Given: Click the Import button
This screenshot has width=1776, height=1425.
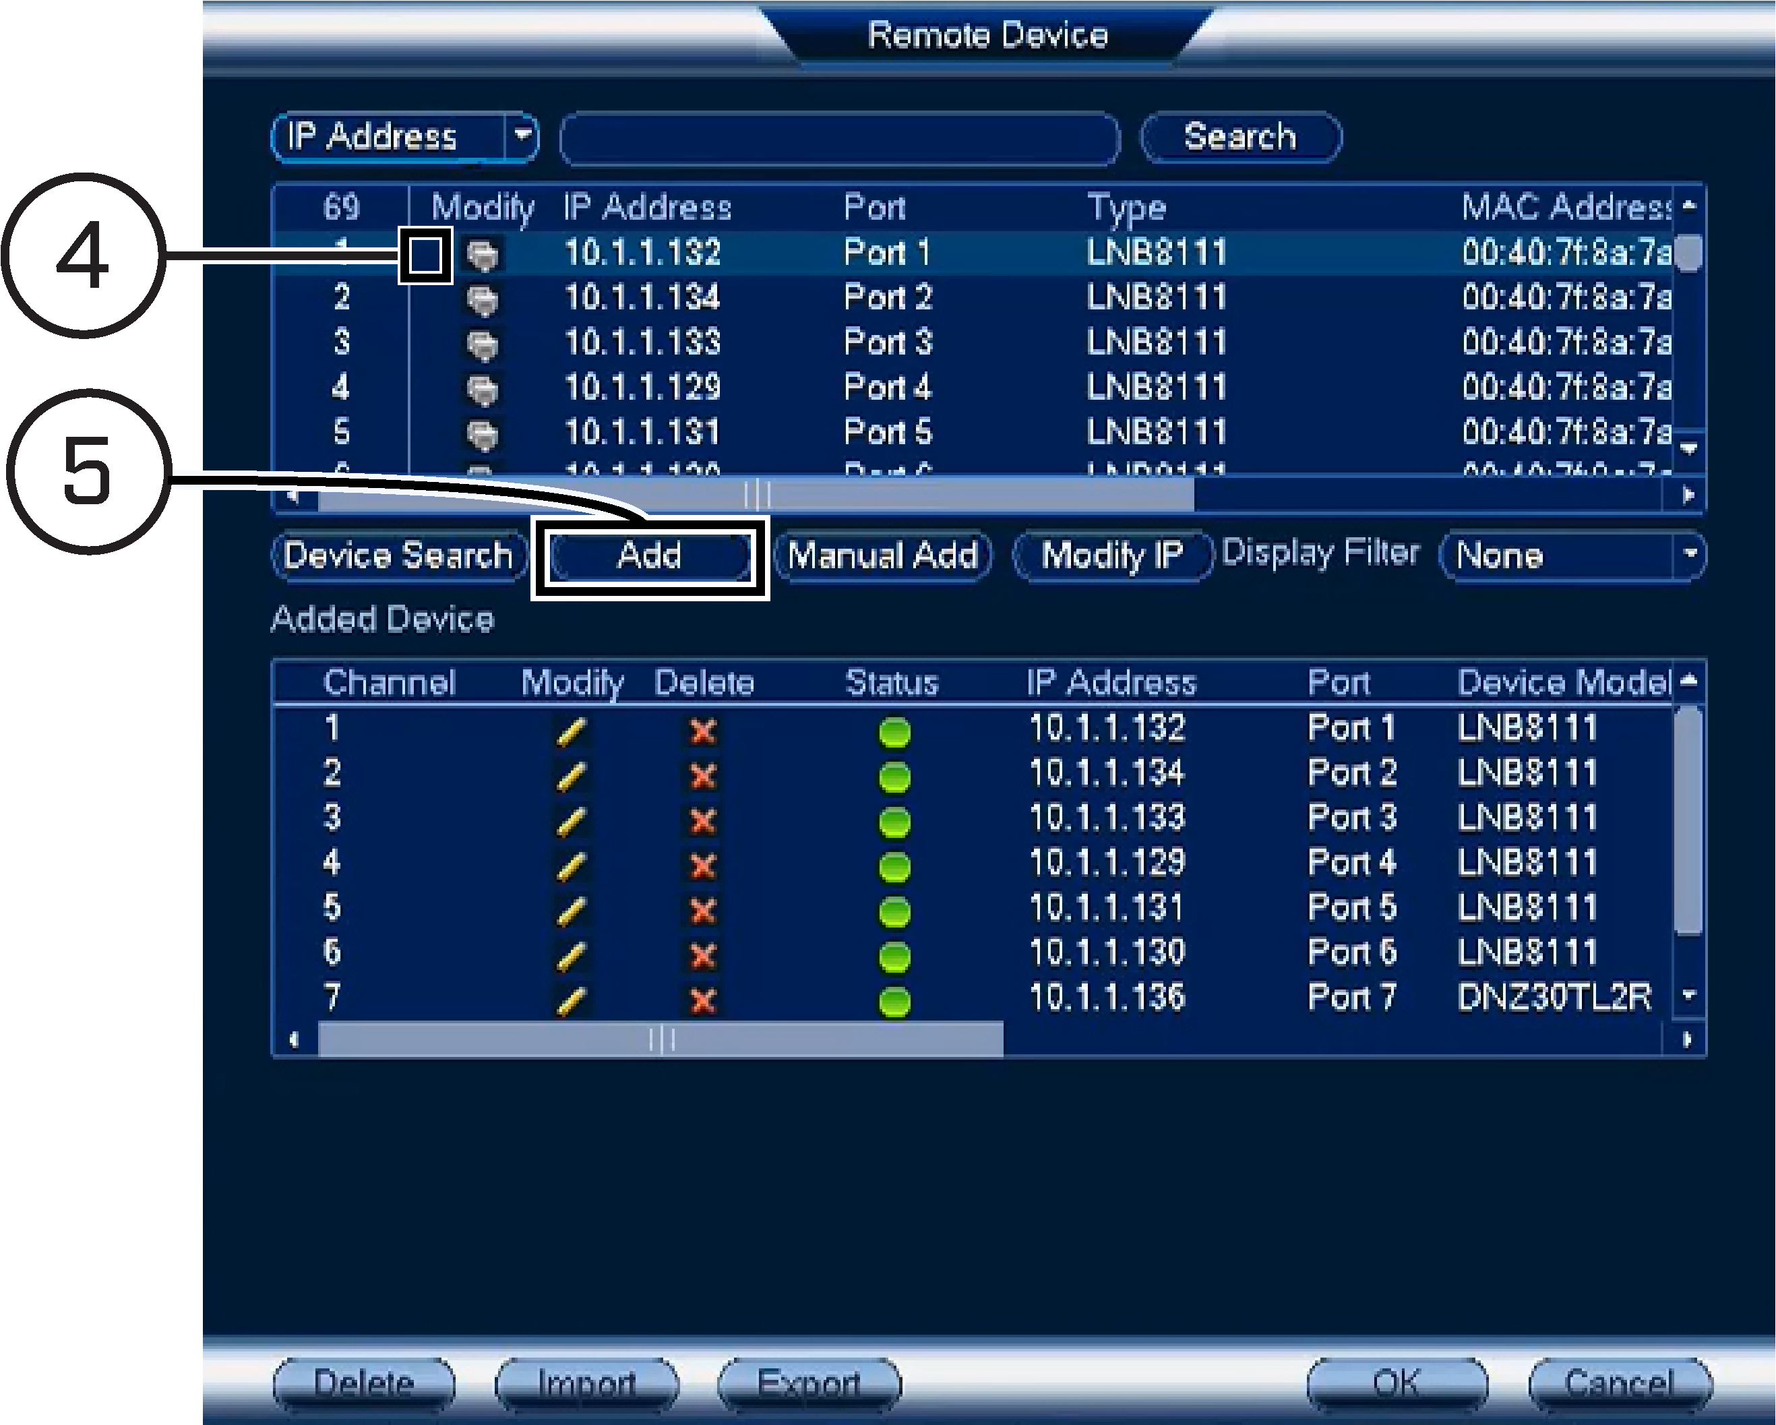Looking at the screenshot, I should tap(587, 1383).
